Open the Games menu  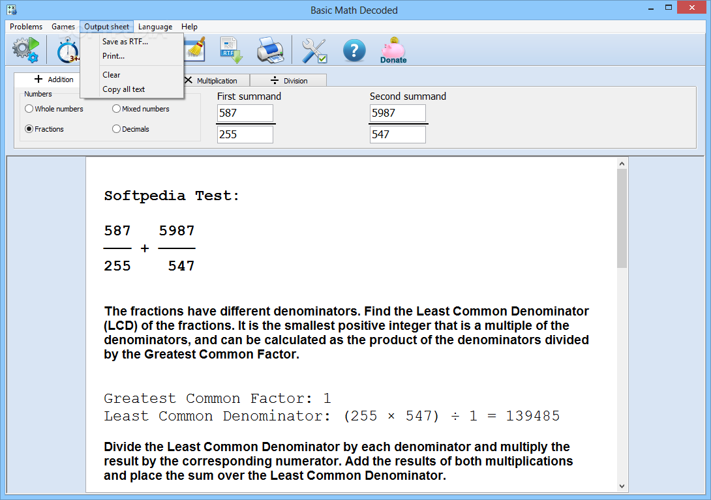[63, 27]
